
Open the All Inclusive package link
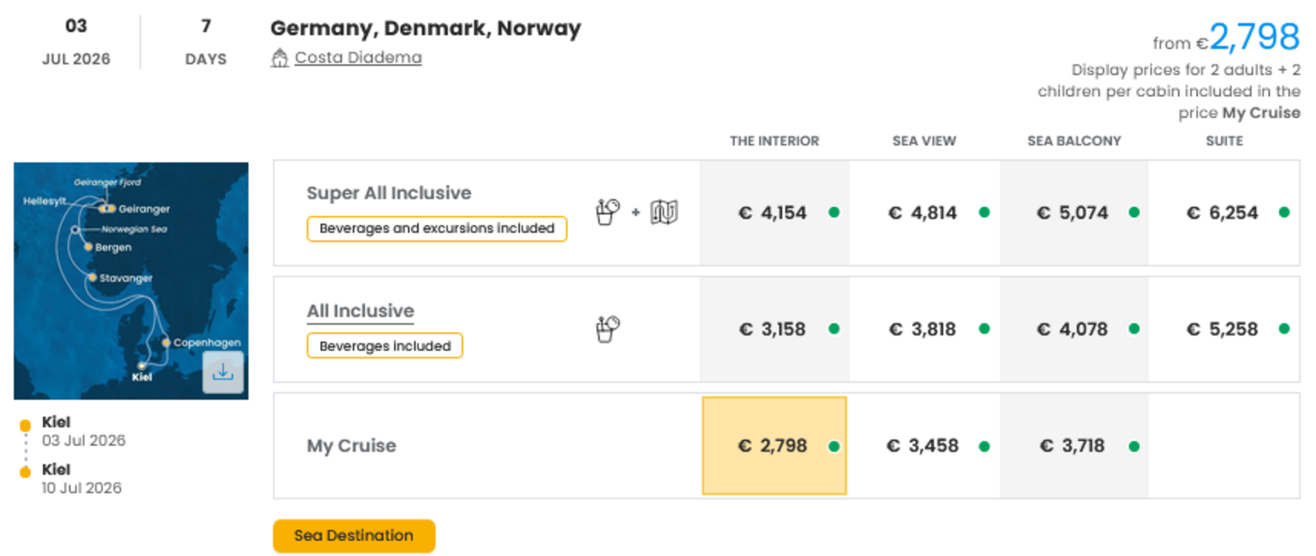360,311
